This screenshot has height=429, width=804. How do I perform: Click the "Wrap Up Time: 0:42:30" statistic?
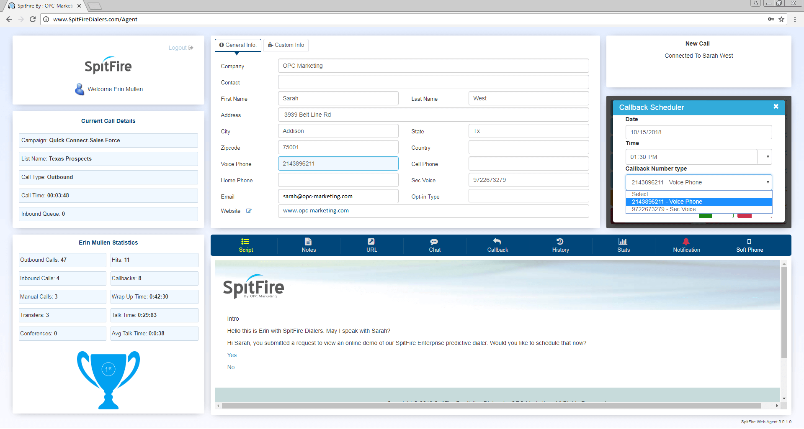154,297
